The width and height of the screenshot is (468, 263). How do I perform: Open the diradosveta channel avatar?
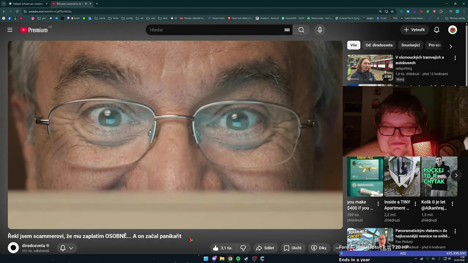click(x=14, y=248)
